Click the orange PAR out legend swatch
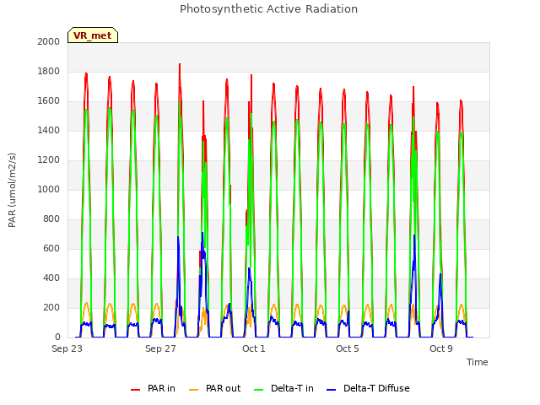540x405 pixels. tap(194, 390)
